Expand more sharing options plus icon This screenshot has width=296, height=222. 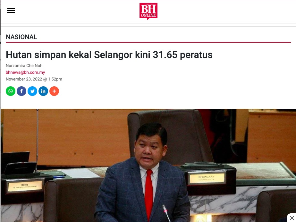(54, 91)
